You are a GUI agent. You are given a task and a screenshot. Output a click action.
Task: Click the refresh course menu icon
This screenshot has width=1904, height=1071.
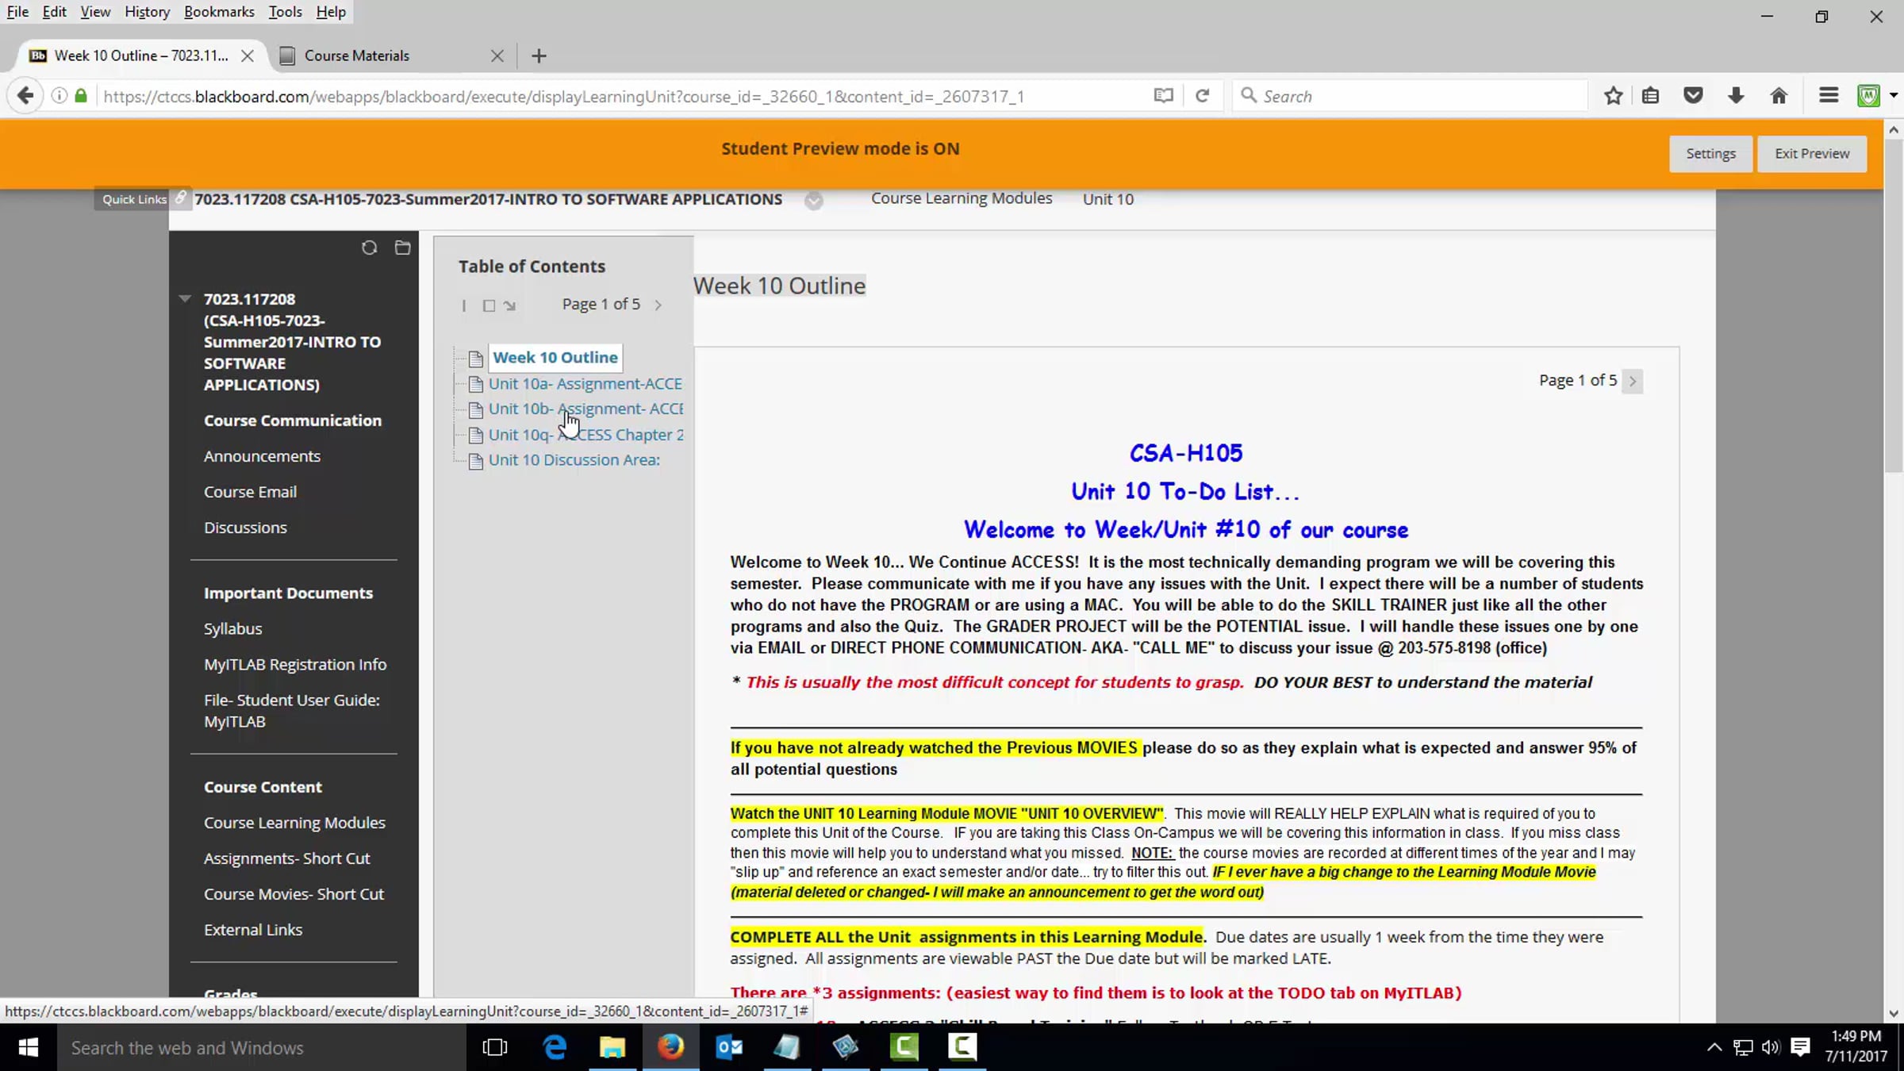(369, 248)
